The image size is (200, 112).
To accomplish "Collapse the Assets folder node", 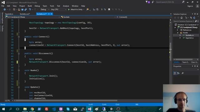I will (178, 33).
